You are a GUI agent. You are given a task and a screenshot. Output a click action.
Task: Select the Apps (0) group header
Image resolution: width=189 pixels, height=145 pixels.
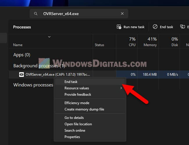(22, 55)
